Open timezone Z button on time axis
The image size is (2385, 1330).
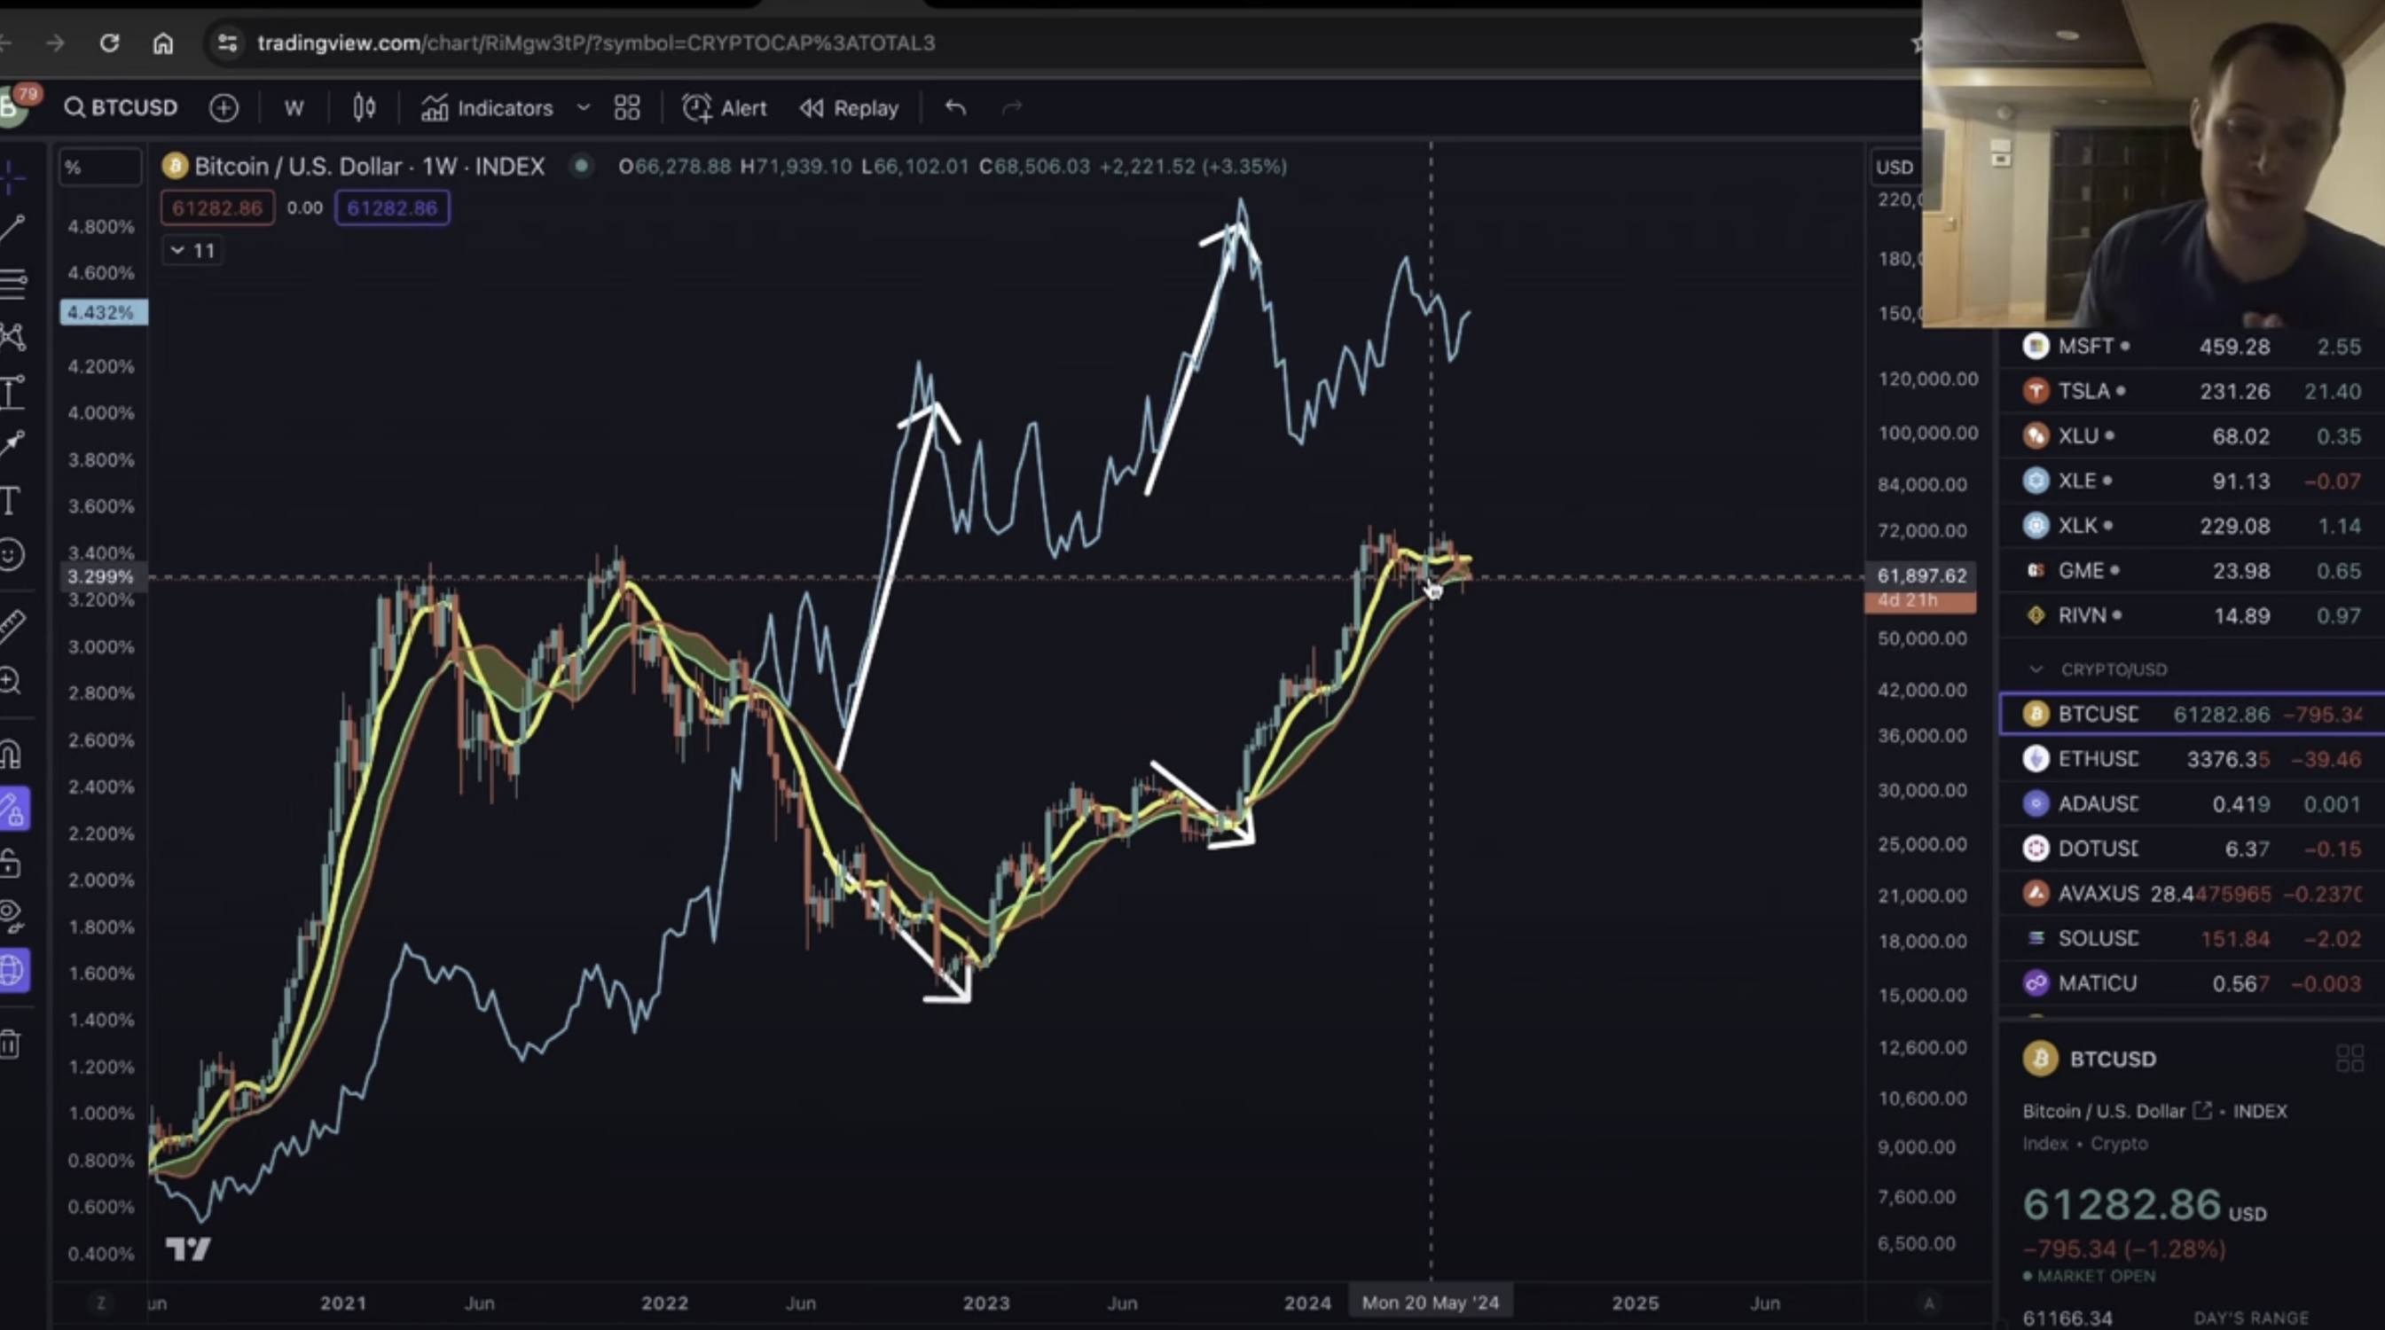point(101,1303)
